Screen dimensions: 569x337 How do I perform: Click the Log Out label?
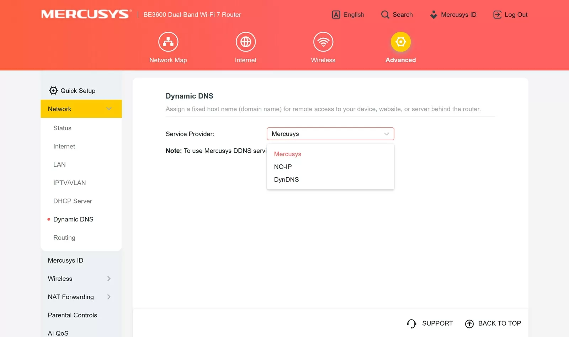tap(516, 15)
